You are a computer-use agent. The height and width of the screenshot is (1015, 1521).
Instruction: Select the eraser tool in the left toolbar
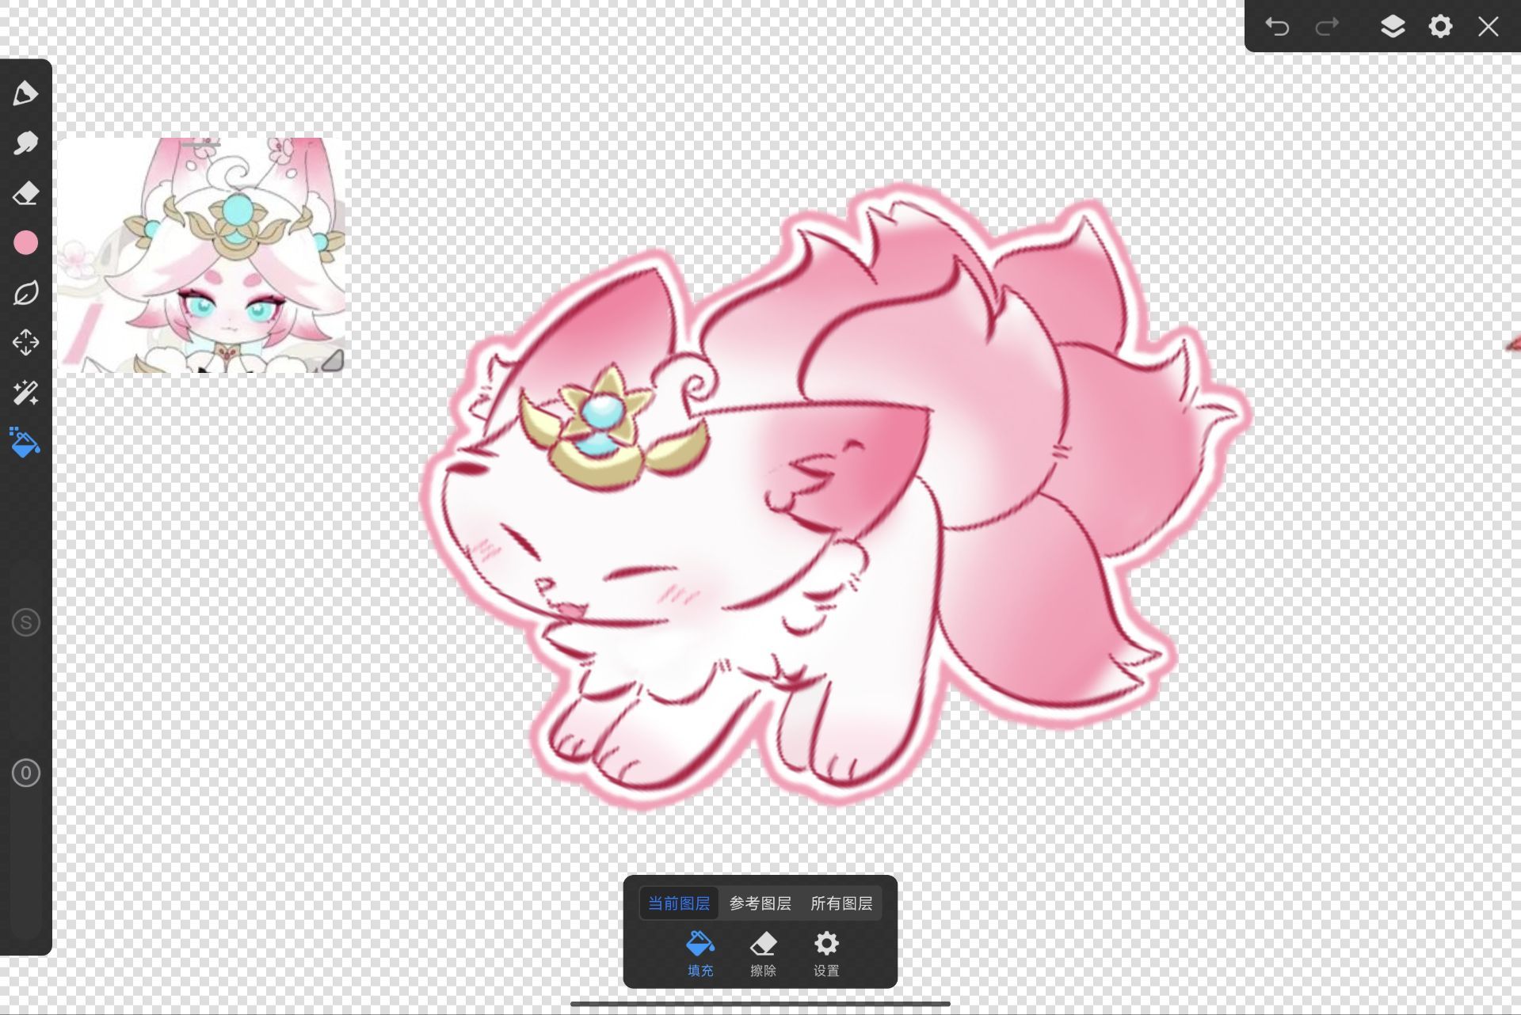[25, 193]
